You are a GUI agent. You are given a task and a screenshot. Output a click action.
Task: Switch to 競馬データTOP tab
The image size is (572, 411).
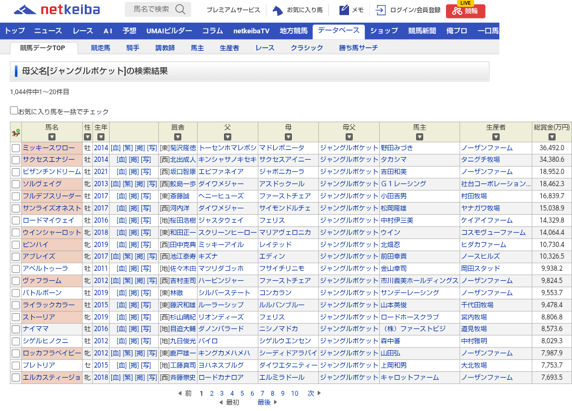coord(43,48)
